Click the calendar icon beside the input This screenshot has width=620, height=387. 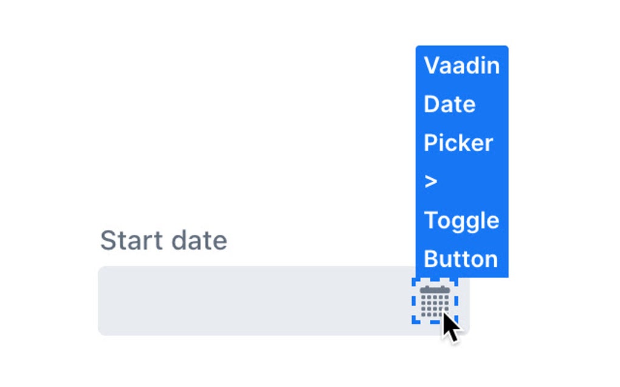coord(433,300)
